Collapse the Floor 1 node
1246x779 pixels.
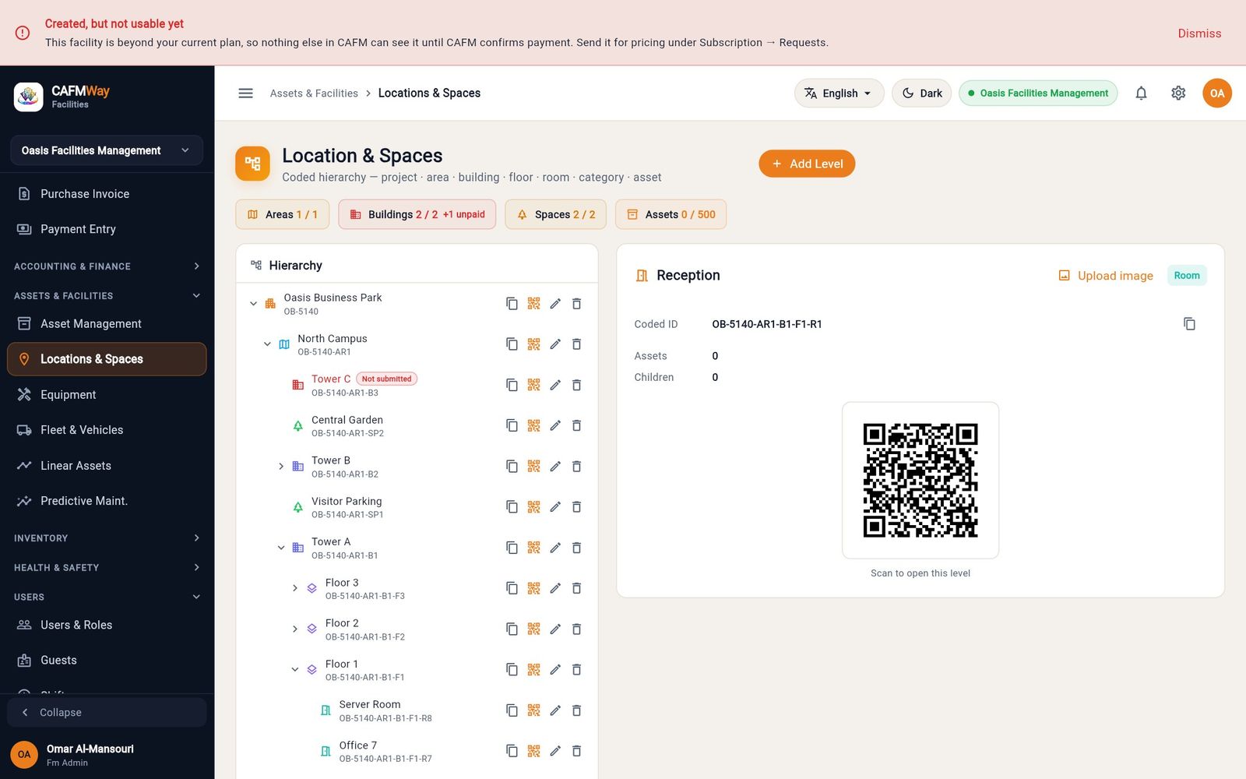click(295, 669)
